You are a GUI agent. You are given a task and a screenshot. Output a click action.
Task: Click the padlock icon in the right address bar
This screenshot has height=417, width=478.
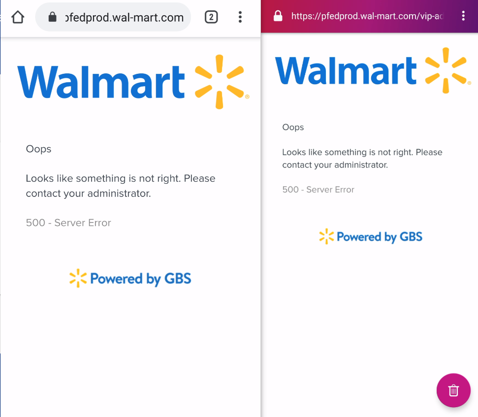278,15
